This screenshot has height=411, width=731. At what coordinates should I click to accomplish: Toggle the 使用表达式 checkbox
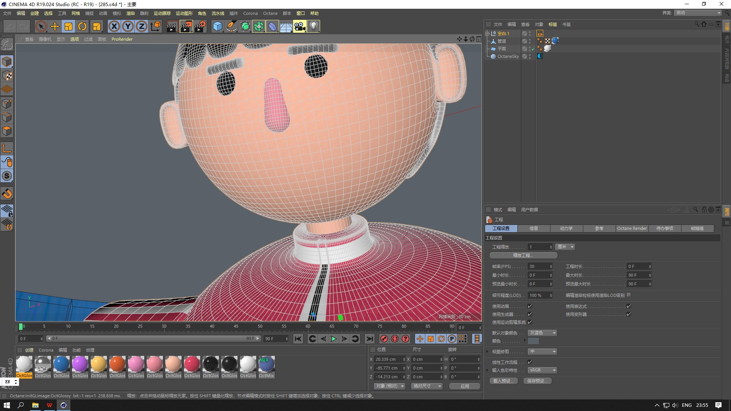click(x=629, y=306)
